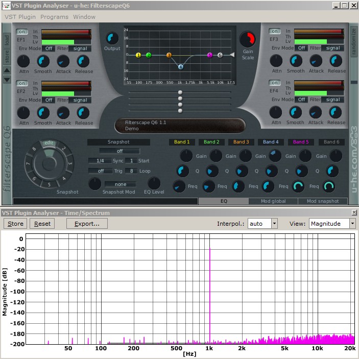Click the Band 6 Freq knob
This screenshot has height=359, width=359.
click(329, 186)
